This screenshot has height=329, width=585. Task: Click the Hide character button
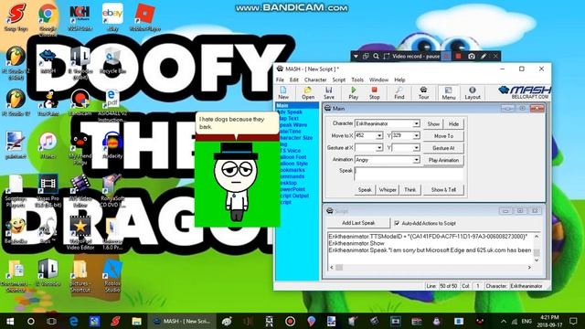(x=453, y=124)
